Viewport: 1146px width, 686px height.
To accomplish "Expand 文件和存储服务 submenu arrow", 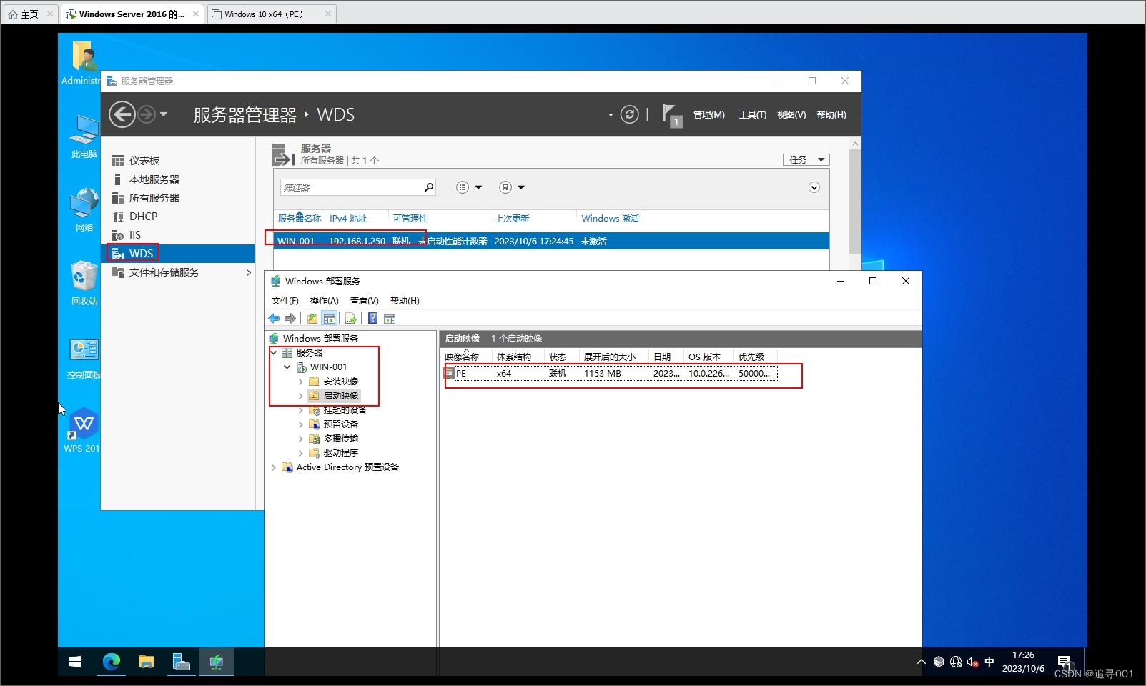I will tap(248, 272).
